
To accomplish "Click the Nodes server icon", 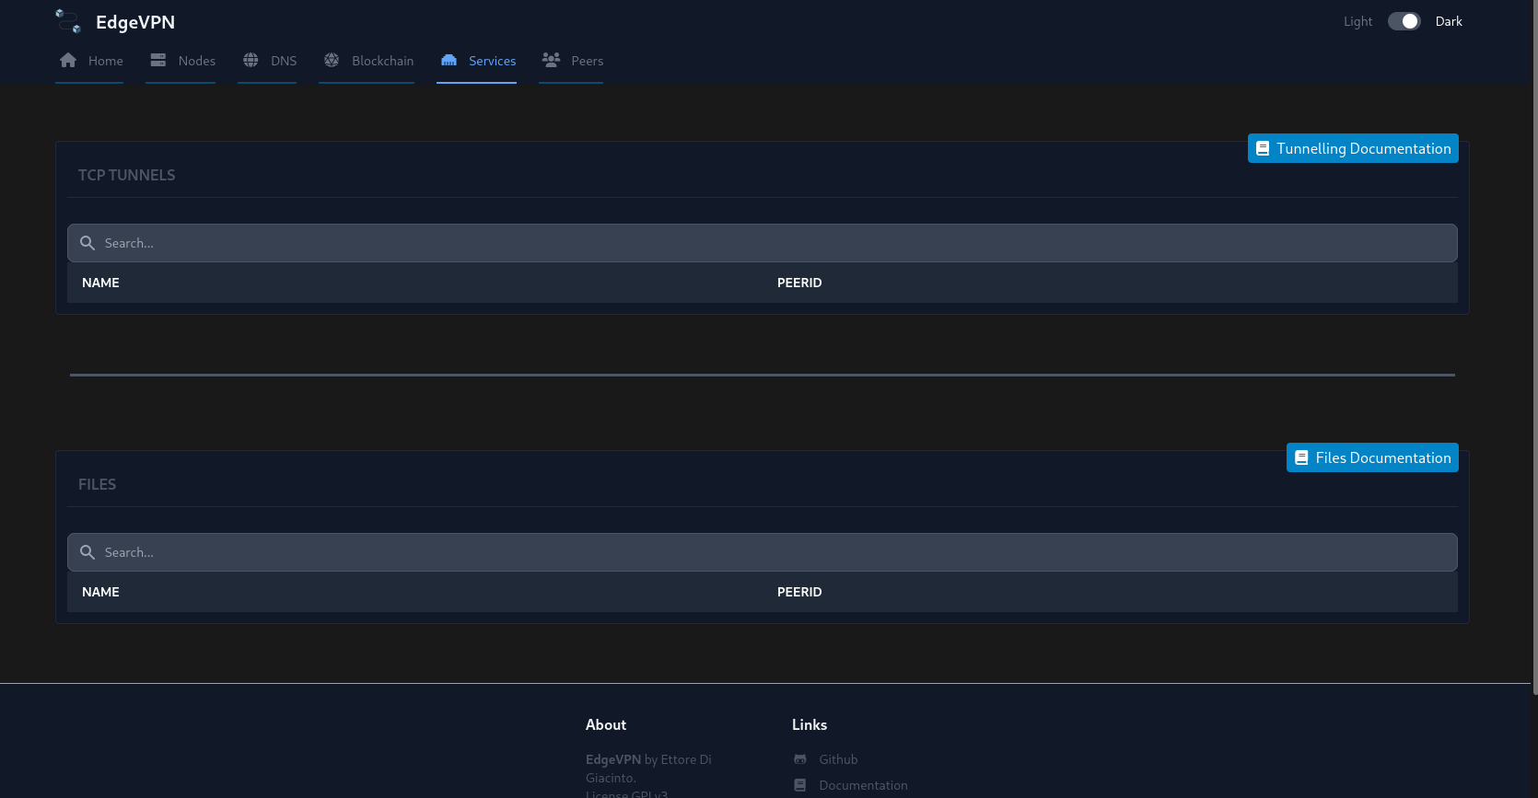I will coord(158,60).
